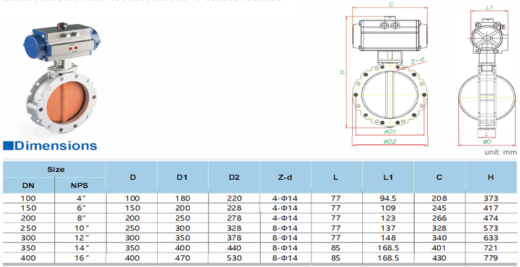This screenshot has height=267, width=520.
Task: Select the 109 L1 value
Action: pyautogui.click(x=388, y=208)
